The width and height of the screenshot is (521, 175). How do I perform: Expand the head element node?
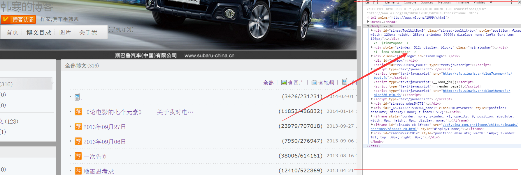click(369, 22)
